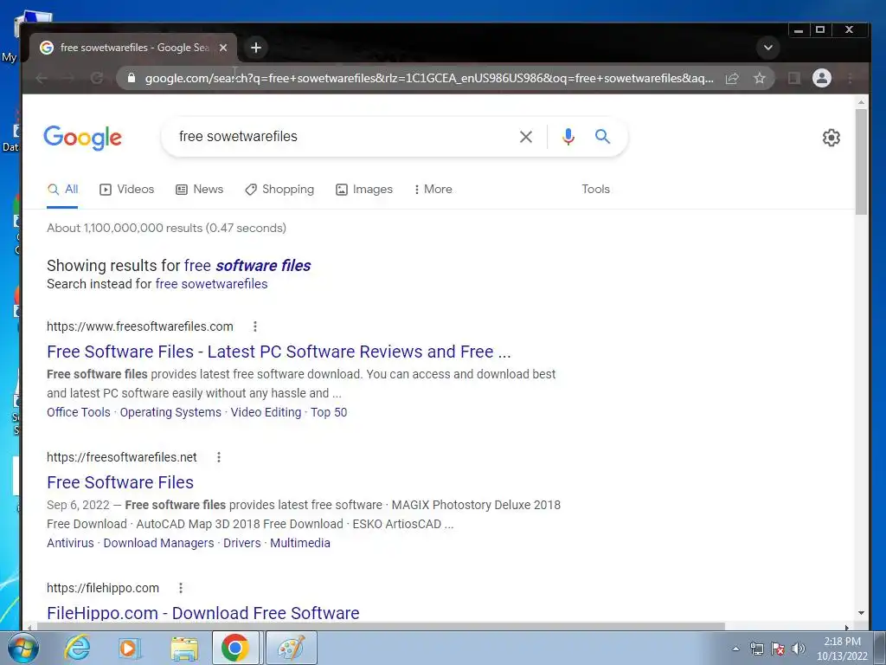Screen dimensions: 886x665
Task: Open options for filehippo.com result
Action: [x=181, y=588]
